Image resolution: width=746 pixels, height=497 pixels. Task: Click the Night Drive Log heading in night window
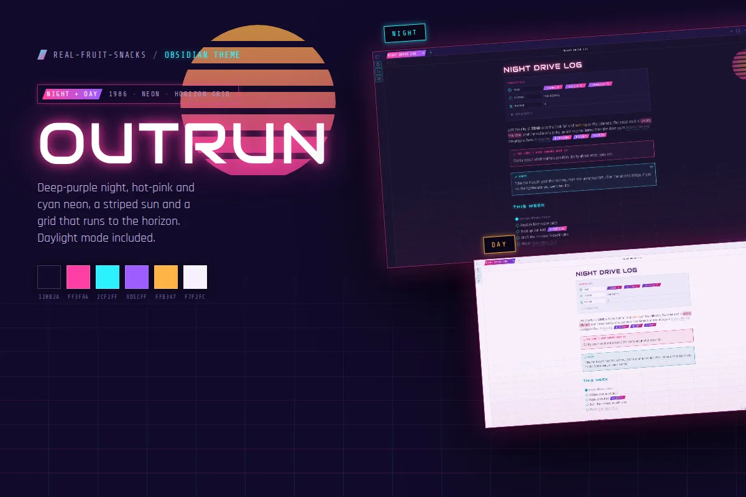[x=543, y=67]
